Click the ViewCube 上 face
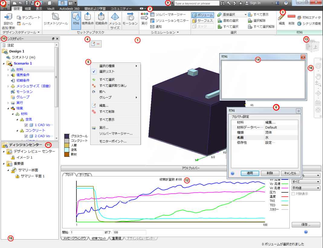The height and width of the screenshot is (248, 323). (x=315, y=47)
